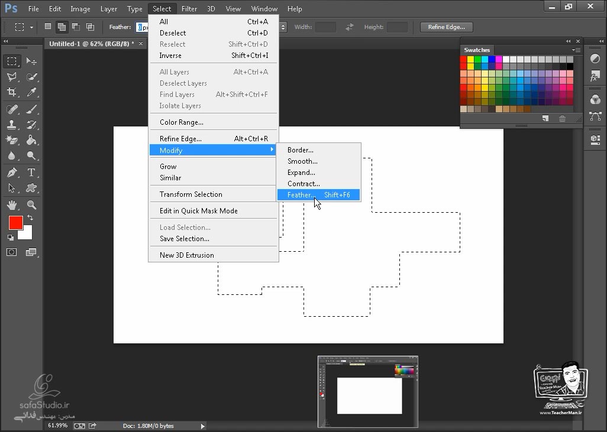Choose Smooth from Modify submenu

click(319, 161)
